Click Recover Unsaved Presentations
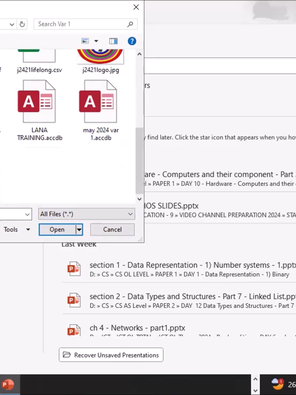 111,355
